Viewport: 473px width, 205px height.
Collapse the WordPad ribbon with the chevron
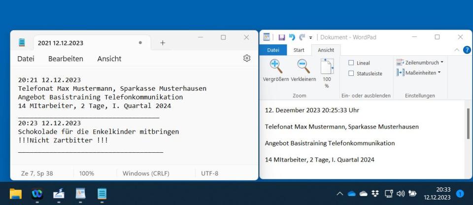(457, 50)
